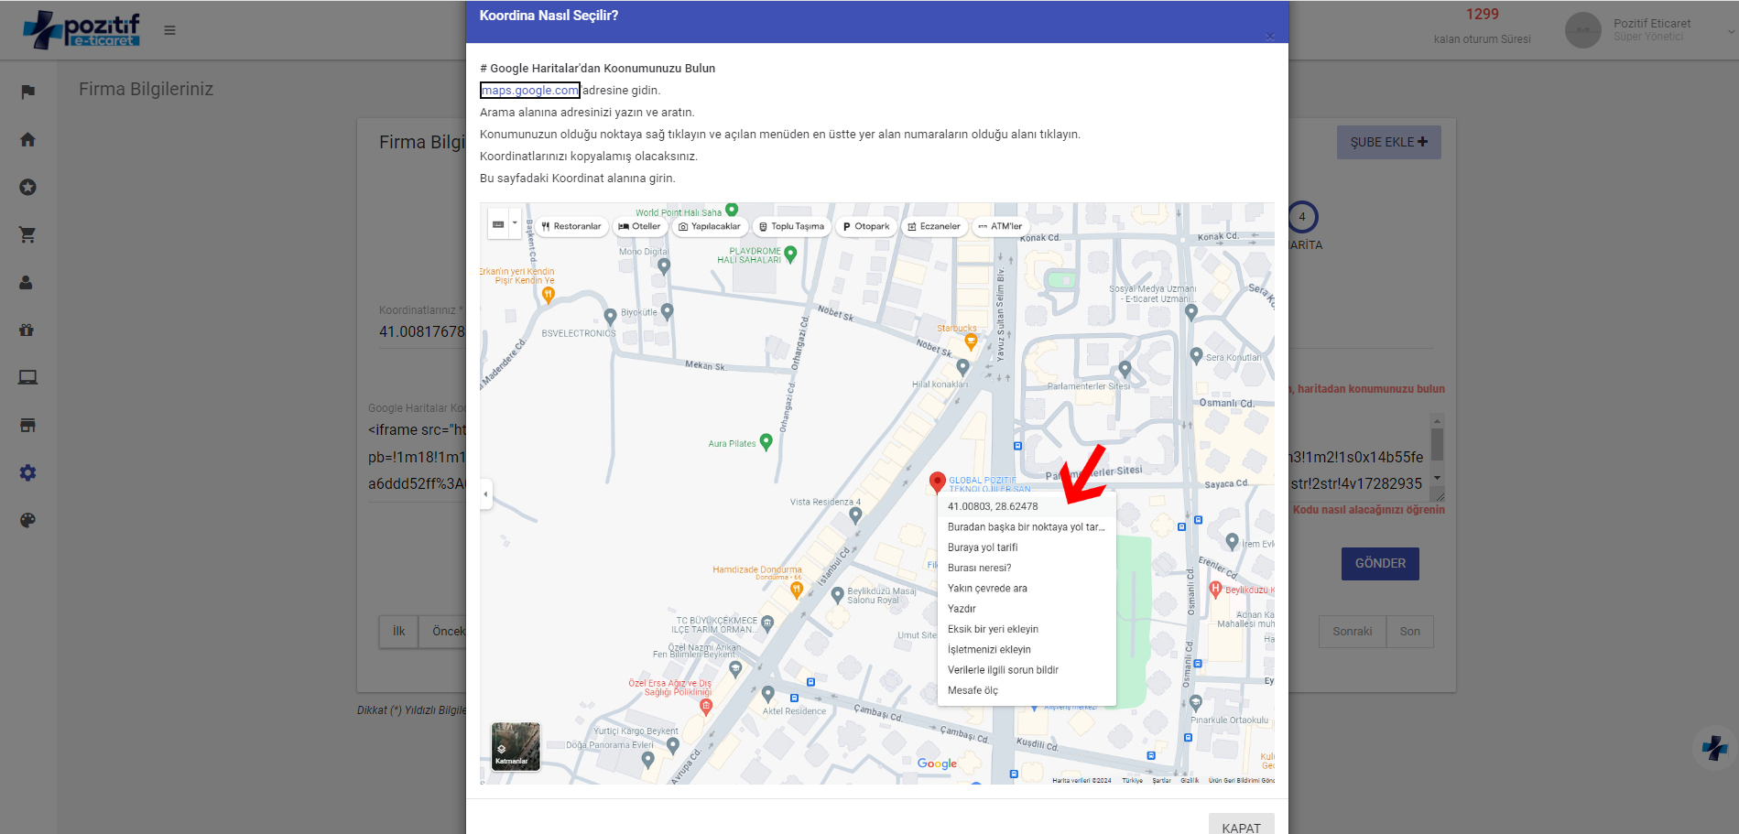Click the Google Maps tutorial image
The image size is (1739, 834).
(876, 493)
